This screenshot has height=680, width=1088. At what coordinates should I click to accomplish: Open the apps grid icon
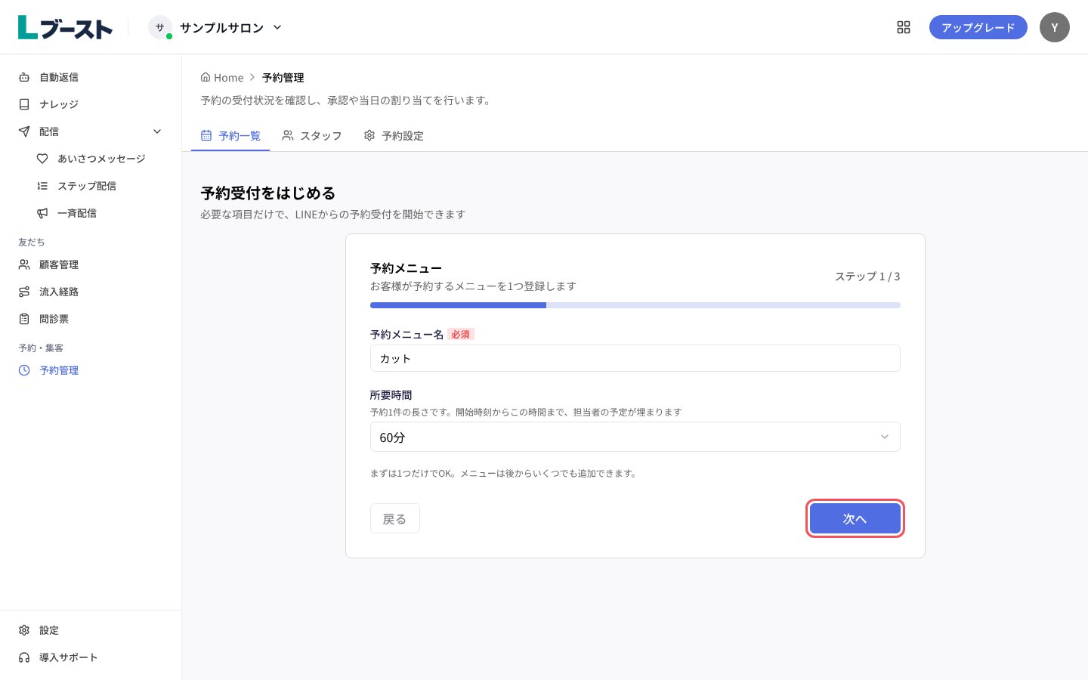pyautogui.click(x=904, y=27)
